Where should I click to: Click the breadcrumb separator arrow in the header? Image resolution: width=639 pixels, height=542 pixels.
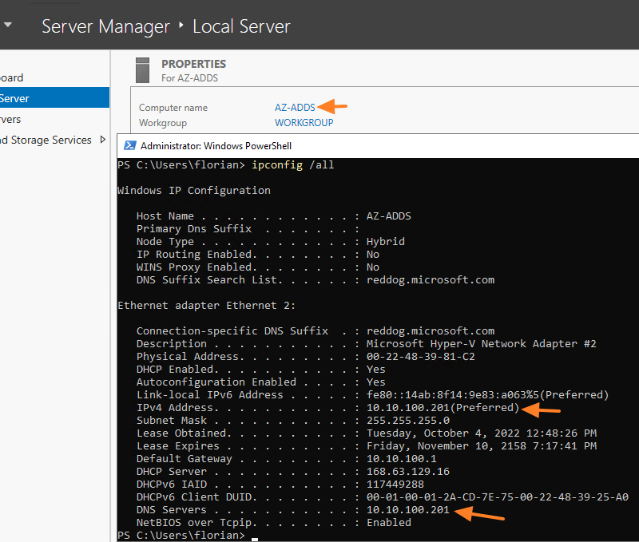pyautogui.click(x=181, y=27)
